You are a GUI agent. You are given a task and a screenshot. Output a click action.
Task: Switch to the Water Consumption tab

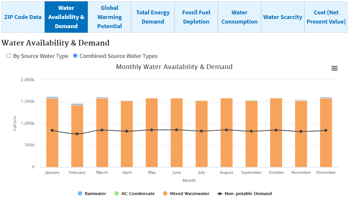[x=240, y=17]
